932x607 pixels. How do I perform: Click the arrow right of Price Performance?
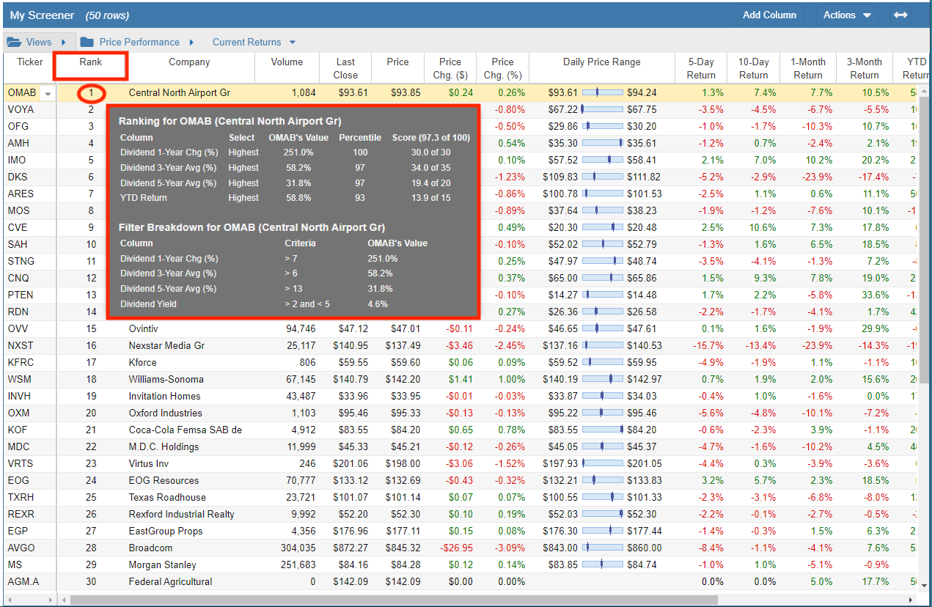pyautogui.click(x=191, y=42)
